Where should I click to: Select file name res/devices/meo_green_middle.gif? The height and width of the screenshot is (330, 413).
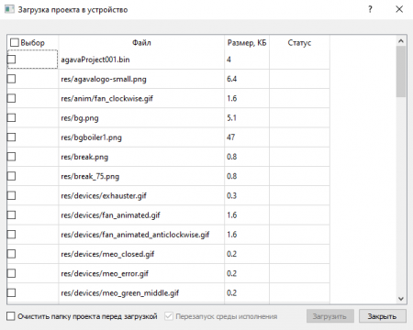click(120, 293)
